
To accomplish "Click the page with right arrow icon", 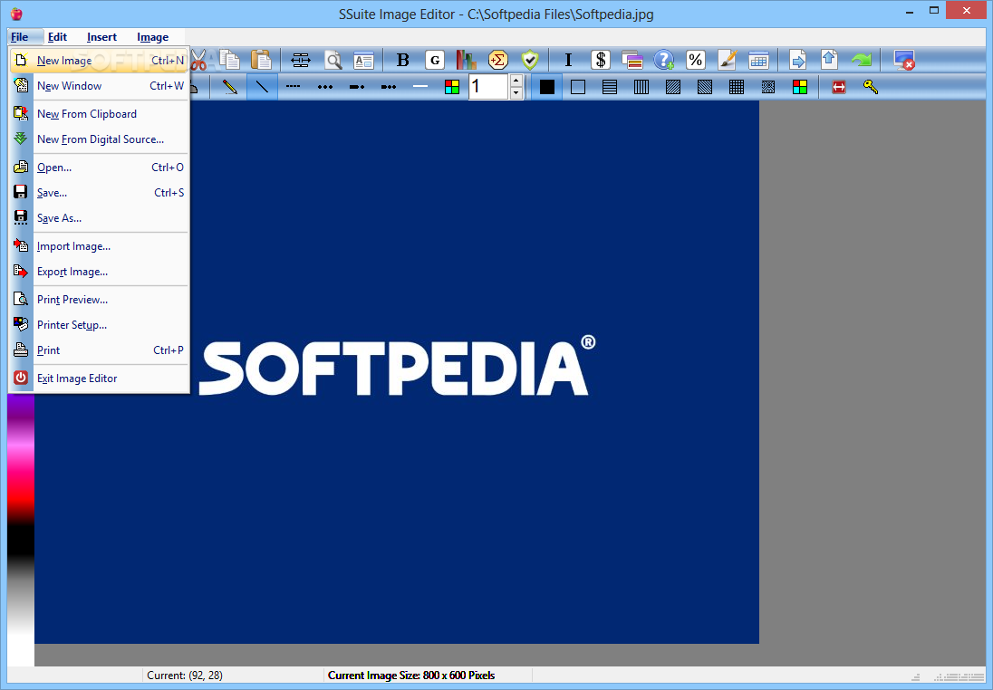I will 798,60.
